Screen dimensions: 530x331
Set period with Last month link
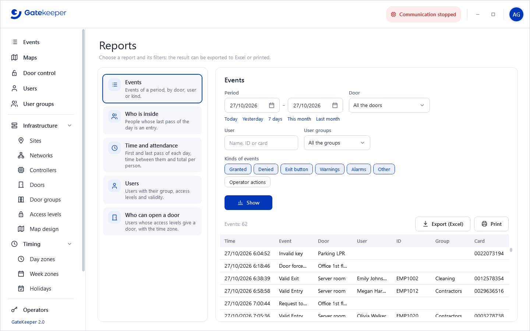(x=328, y=119)
